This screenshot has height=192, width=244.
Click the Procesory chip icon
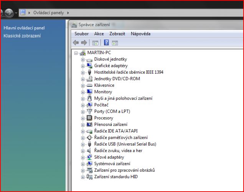coord(89,118)
